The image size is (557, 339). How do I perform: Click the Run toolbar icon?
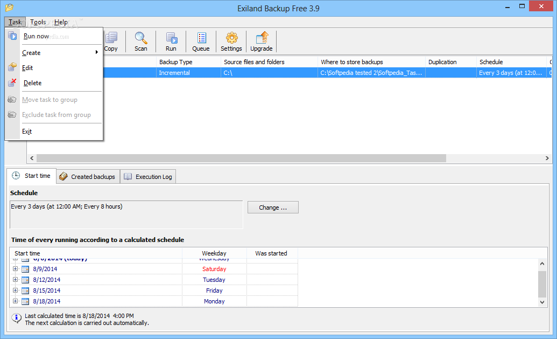point(172,38)
